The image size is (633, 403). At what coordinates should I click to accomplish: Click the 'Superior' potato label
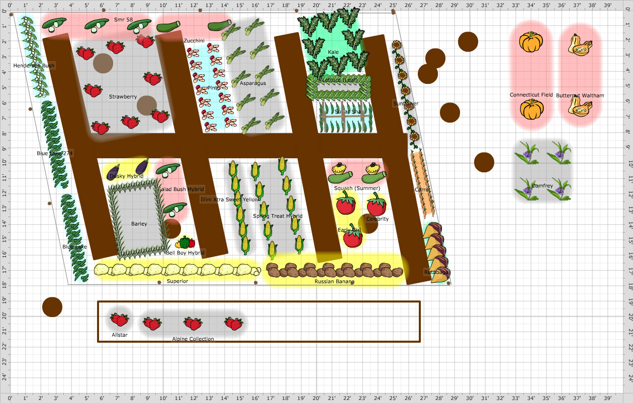pos(177,281)
